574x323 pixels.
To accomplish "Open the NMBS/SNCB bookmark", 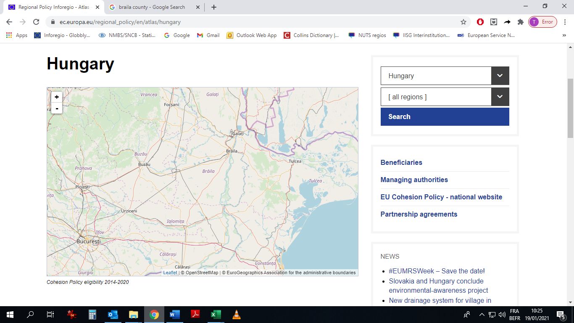I will 127,35.
